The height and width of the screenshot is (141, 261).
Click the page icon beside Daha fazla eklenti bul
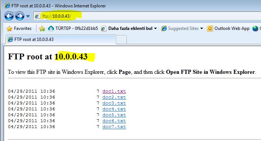coord(104,28)
